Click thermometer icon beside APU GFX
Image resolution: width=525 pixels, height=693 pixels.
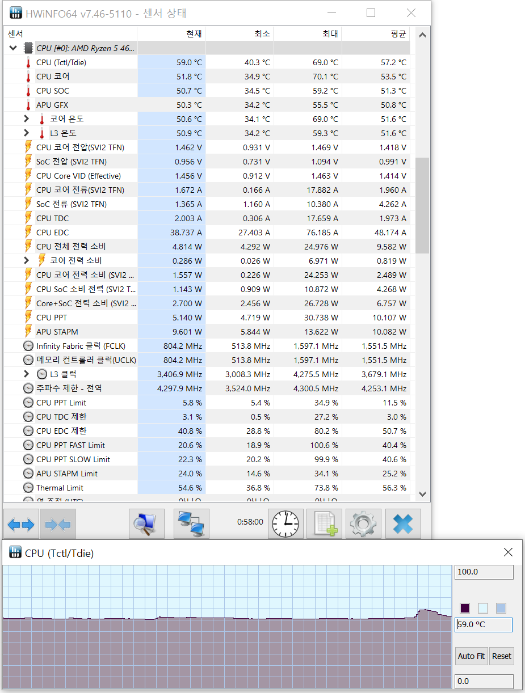point(28,105)
